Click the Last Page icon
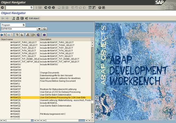The image size is (176, 123). click(x=84, y=8)
